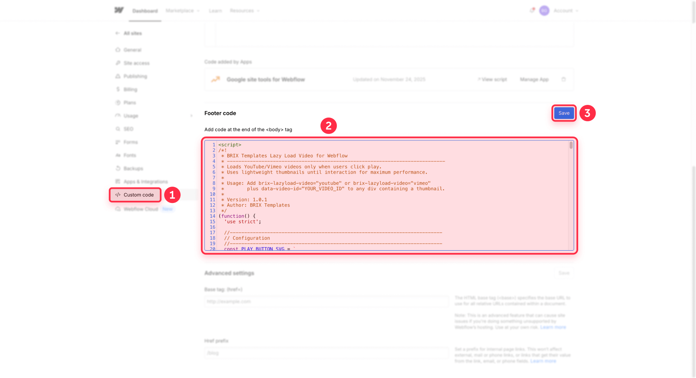
Task: Click the Google site tools app icon
Action: click(x=215, y=79)
